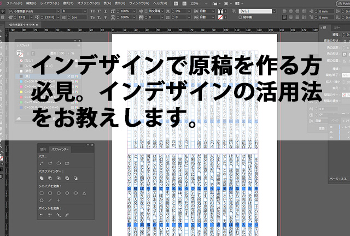Switch to paragraph formatting controls (段)
350x236 pixels.
click(3, 17)
